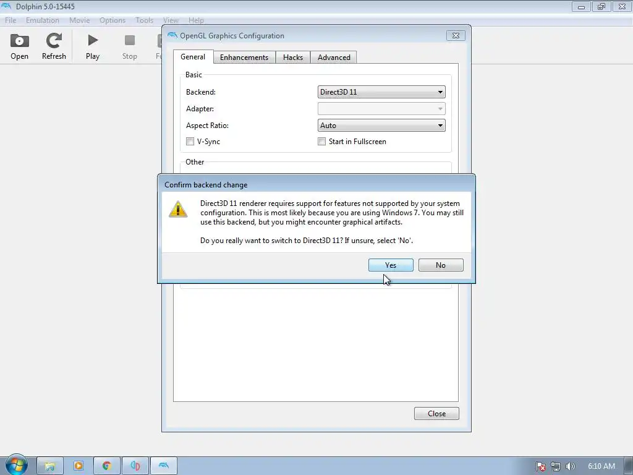633x475 pixels.
Task: Minimize the Dolphin main window
Action: (x=581, y=6)
